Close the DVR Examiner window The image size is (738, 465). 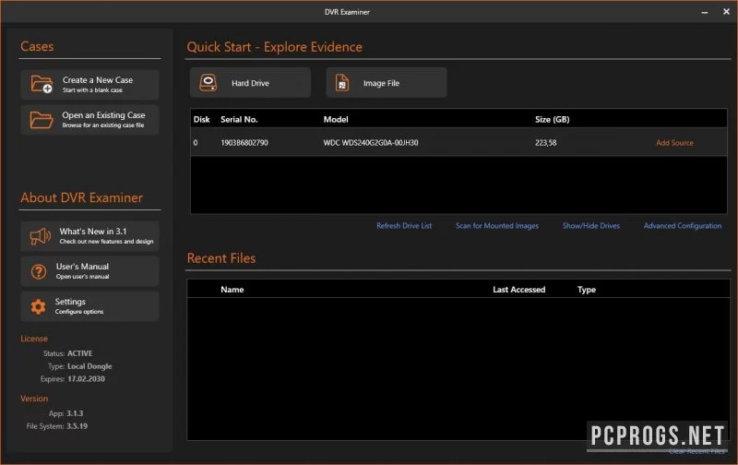coord(726,12)
